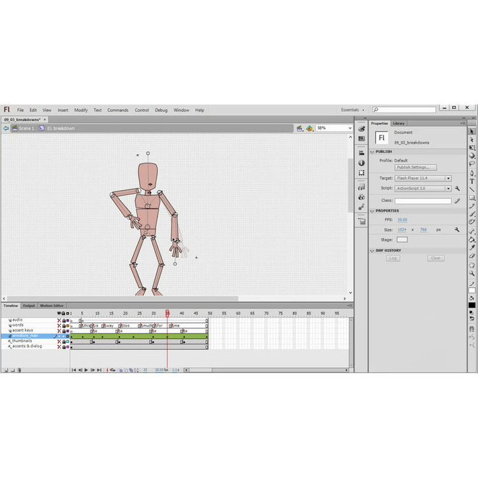The image size is (478, 478).
Task: Collapse the PUBLISH section
Action: pyautogui.click(x=372, y=152)
